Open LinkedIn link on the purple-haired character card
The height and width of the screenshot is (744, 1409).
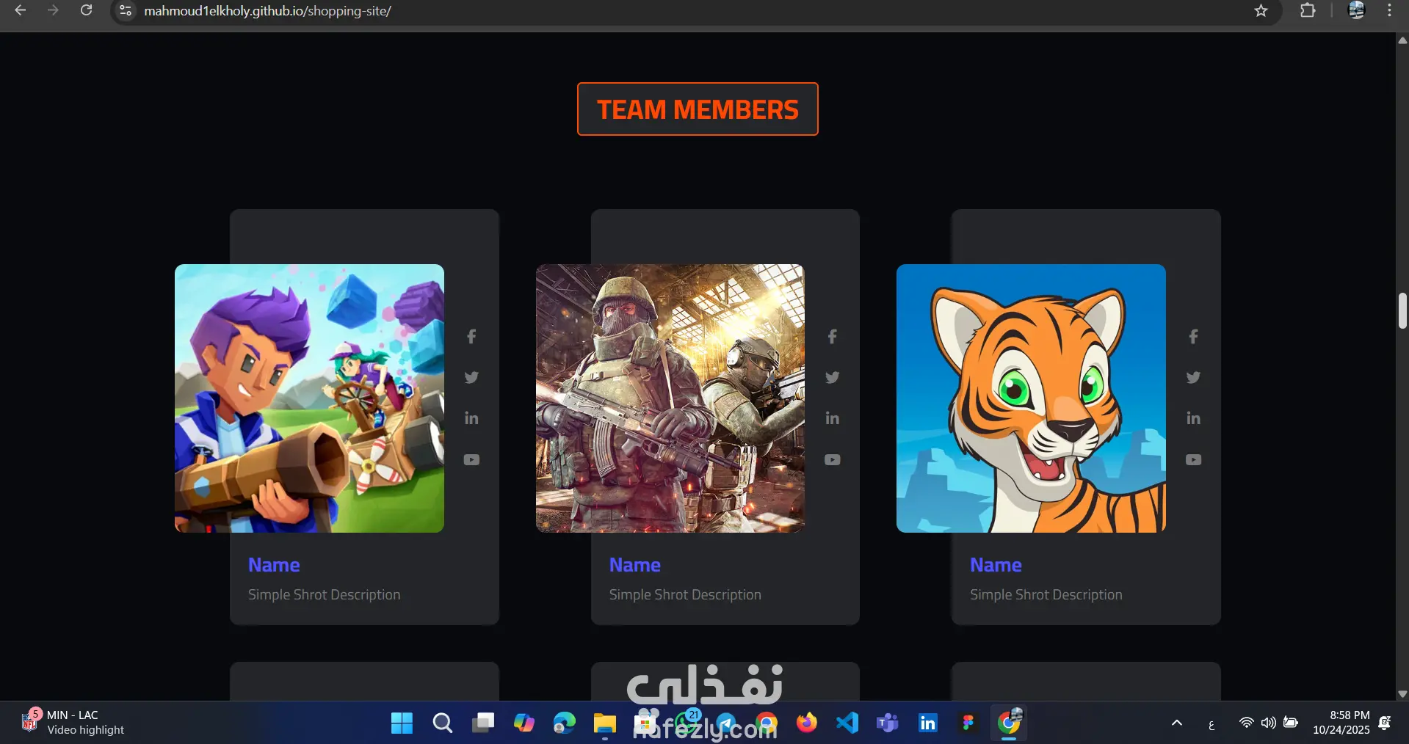[x=471, y=418]
